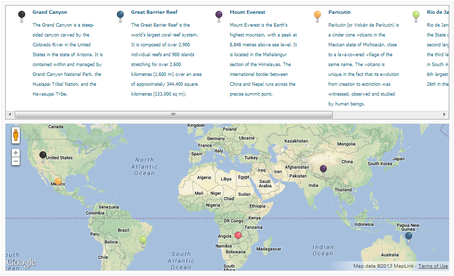The image size is (454, 276).
Task: Select the purple map marker near Nepal
Action: point(323,171)
